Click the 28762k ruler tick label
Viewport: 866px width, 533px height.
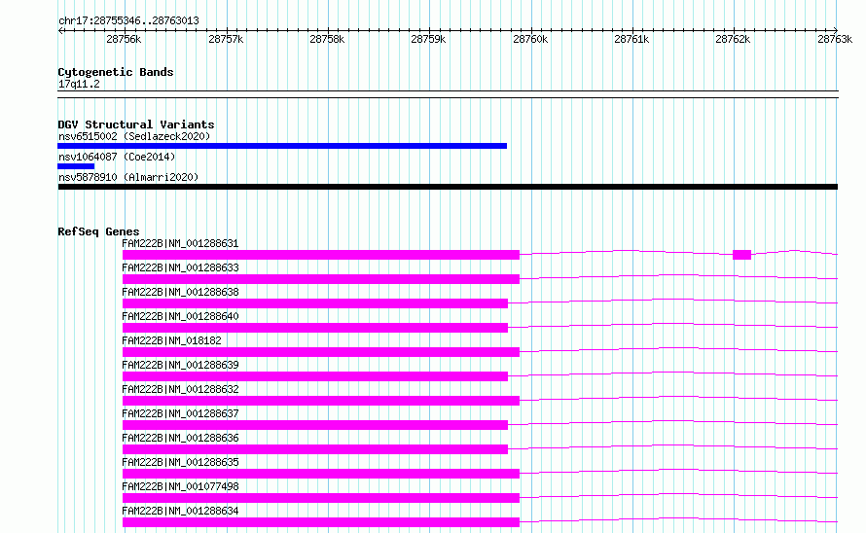(733, 39)
